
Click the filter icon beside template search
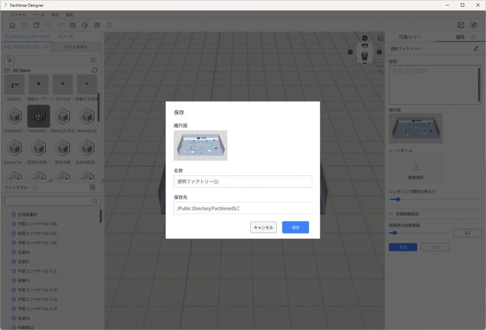pyautogui.click(x=9, y=60)
